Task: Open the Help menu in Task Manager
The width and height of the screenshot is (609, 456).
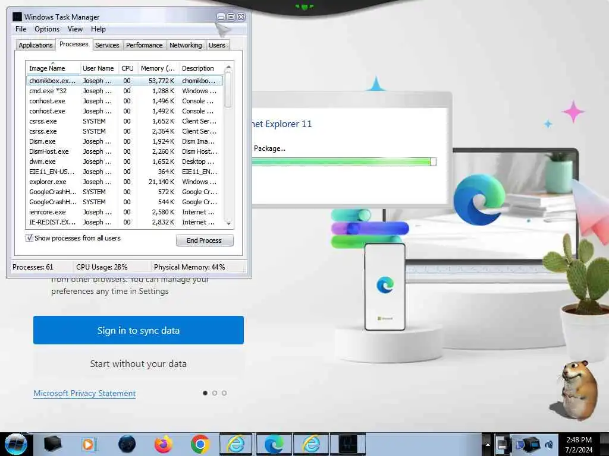Action: (x=98, y=29)
